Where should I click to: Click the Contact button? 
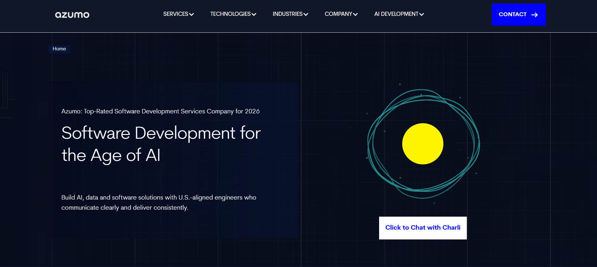point(519,15)
